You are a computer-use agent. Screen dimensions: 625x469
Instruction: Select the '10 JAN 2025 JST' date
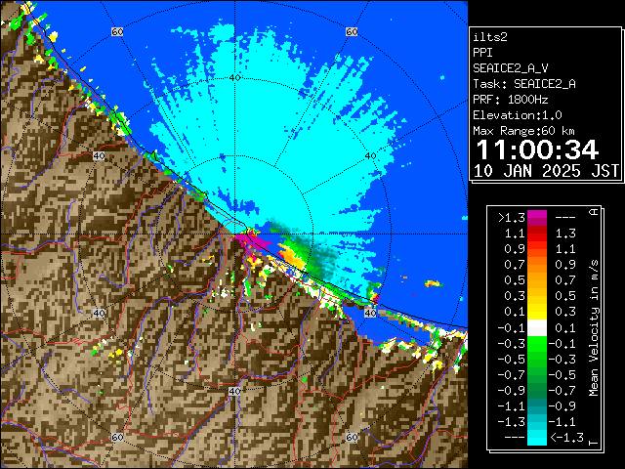pyautogui.click(x=546, y=171)
